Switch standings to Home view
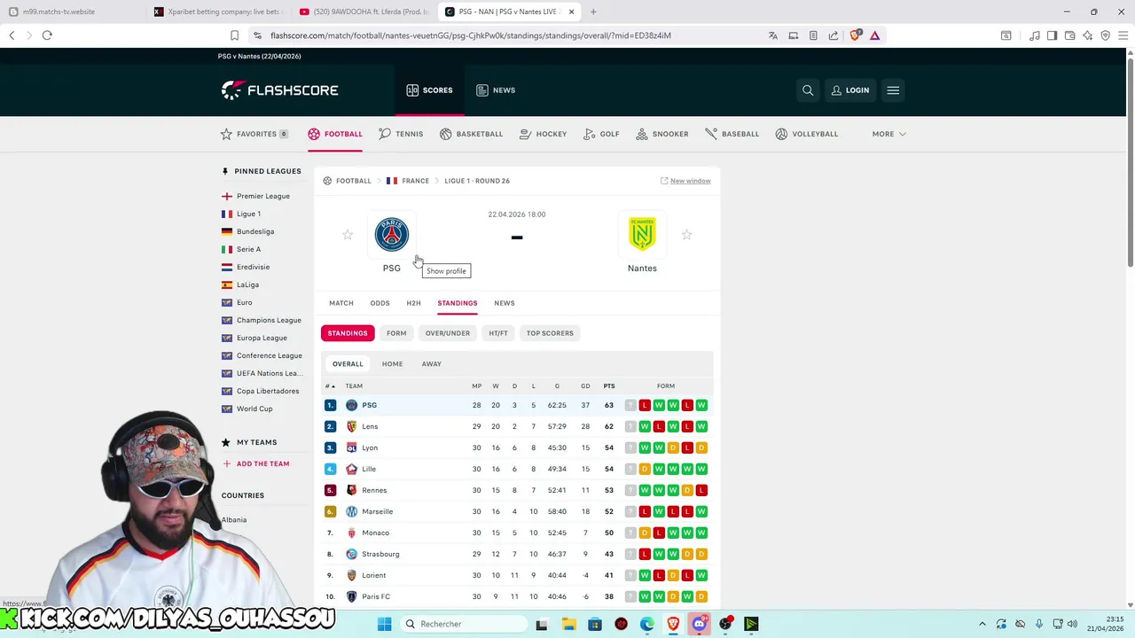The image size is (1135, 638). point(392,364)
